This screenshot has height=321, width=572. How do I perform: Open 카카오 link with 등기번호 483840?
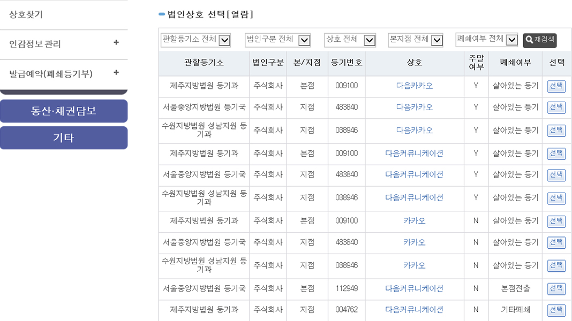415,242
